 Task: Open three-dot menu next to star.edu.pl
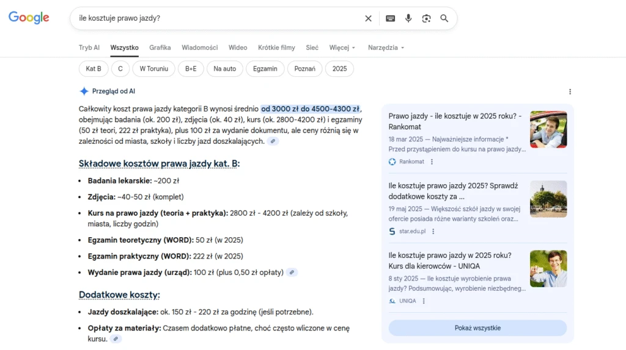433,231
